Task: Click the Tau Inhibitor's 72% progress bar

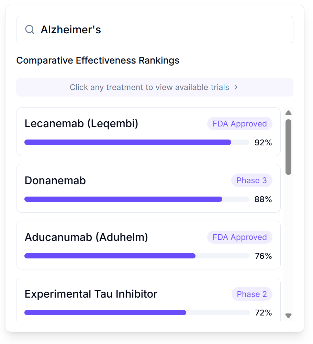Action: point(136,313)
